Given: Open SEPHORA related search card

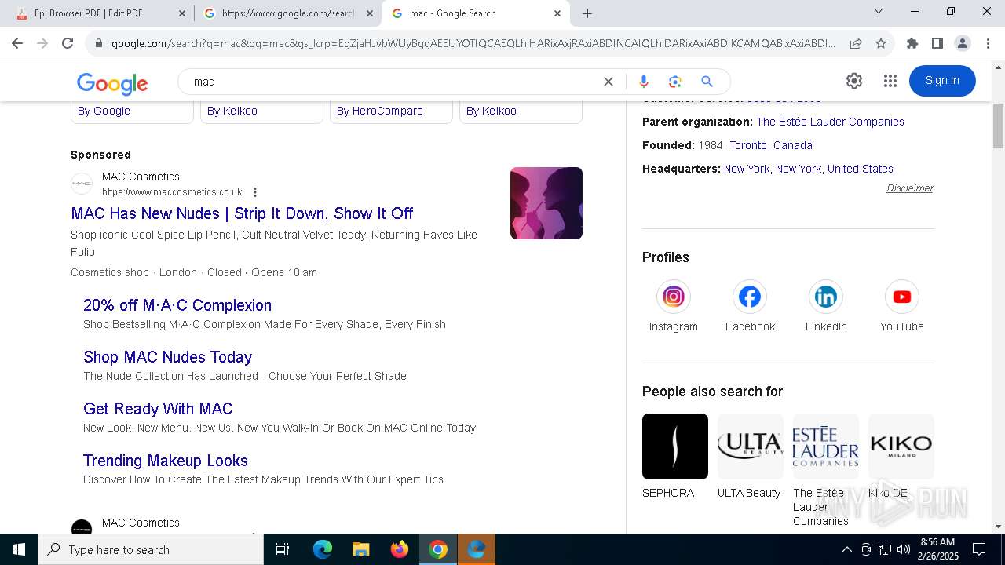Looking at the screenshot, I should click(675, 457).
